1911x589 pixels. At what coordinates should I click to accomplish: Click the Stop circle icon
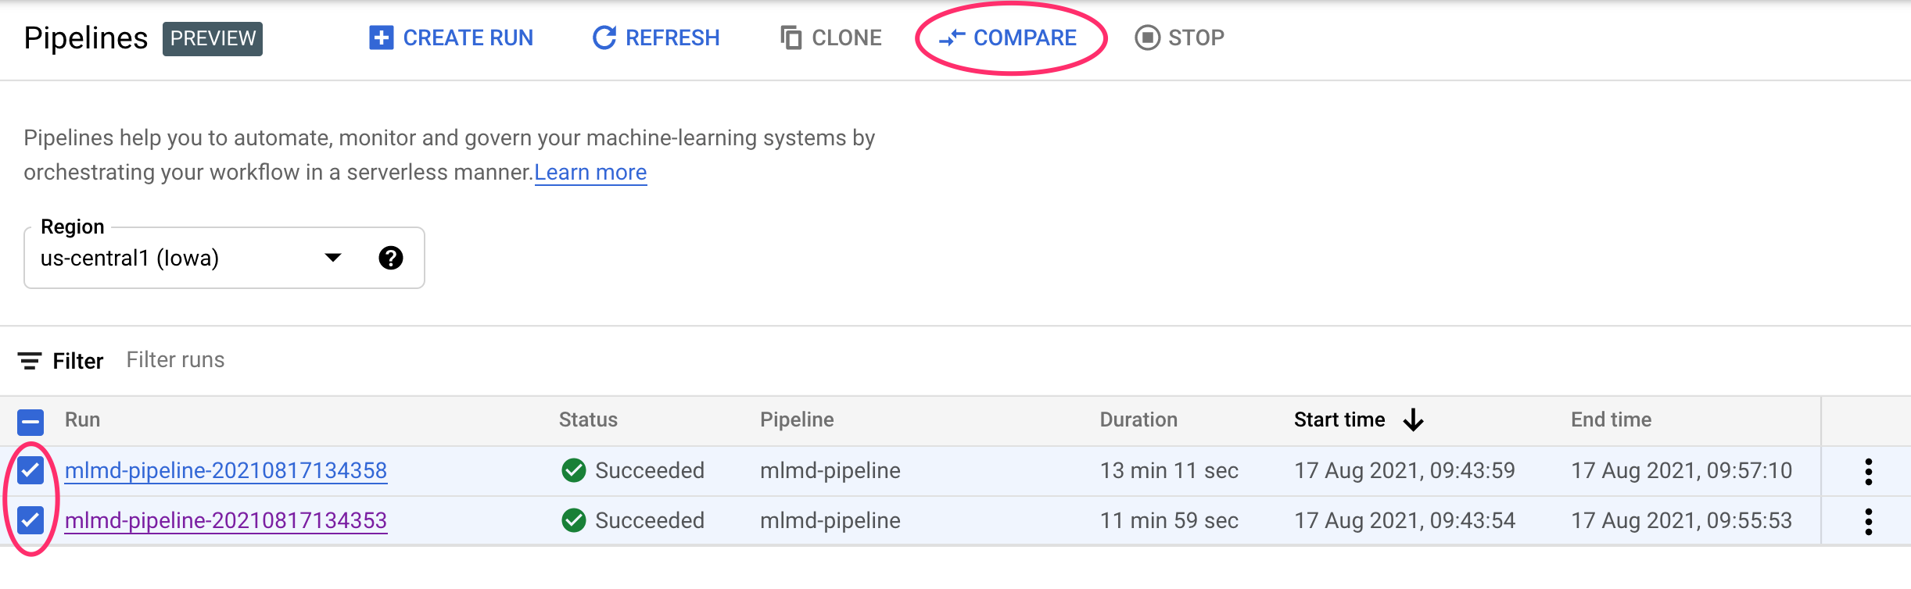click(x=1147, y=37)
